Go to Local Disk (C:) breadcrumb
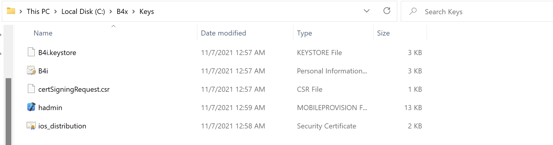The image size is (553, 145). pos(83,12)
